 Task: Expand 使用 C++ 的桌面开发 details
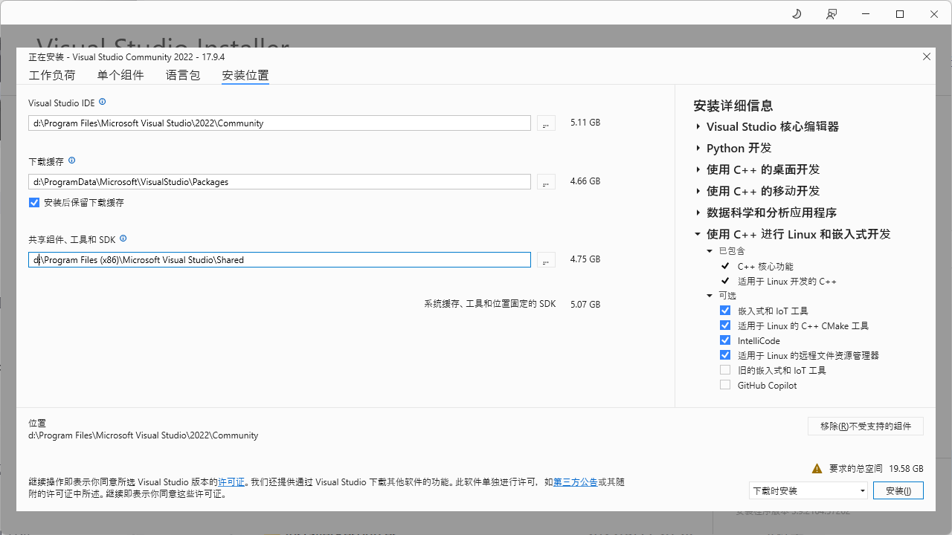point(698,170)
